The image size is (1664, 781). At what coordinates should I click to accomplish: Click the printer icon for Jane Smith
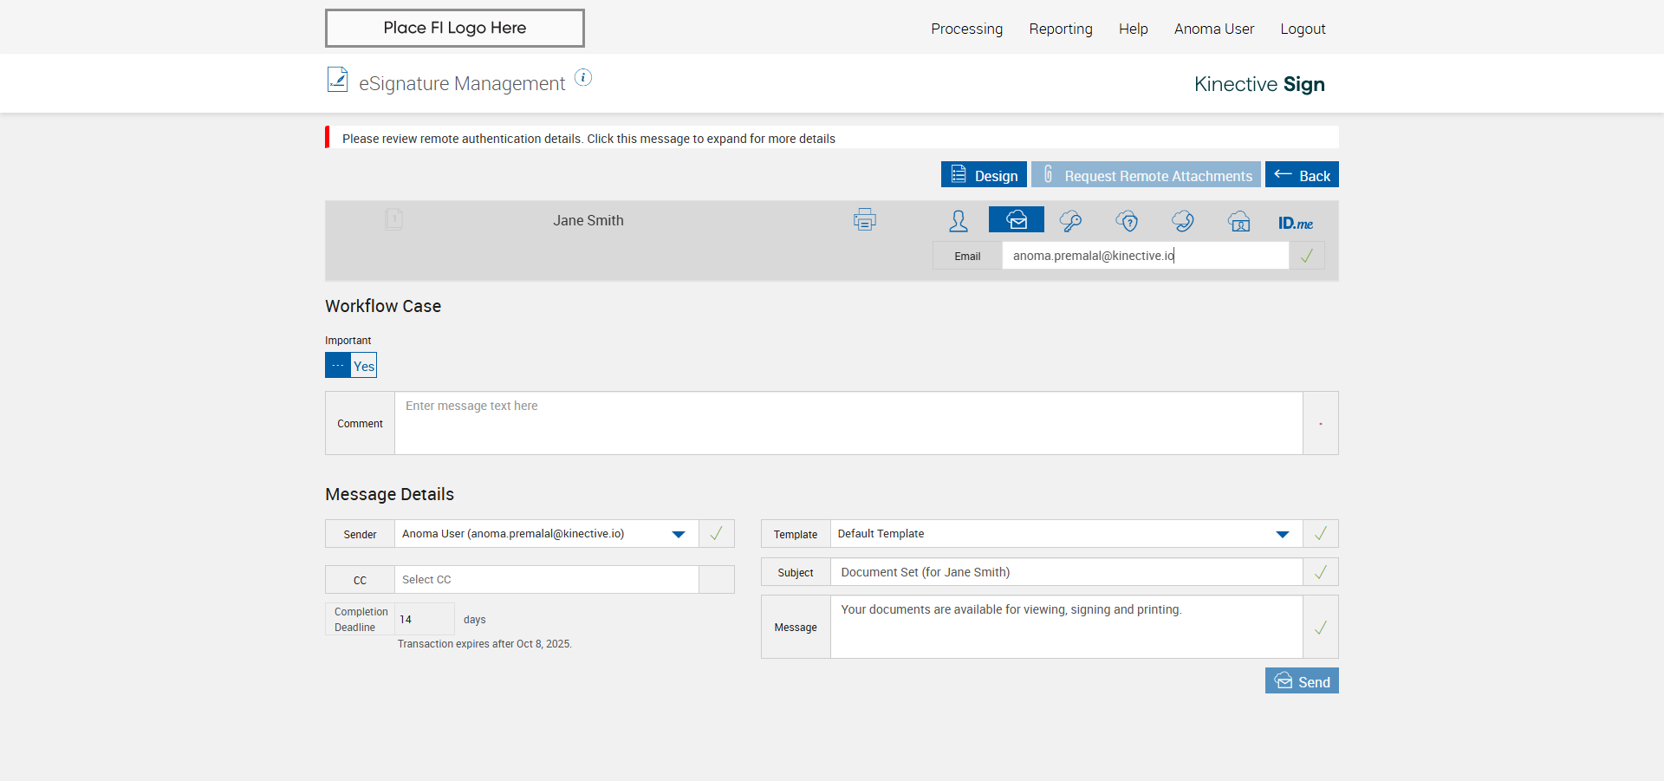864,220
